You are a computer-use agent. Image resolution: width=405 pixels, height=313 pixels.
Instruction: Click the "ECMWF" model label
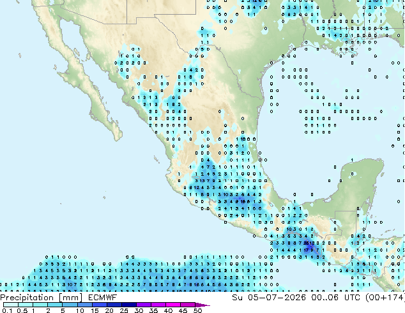point(103,298)
